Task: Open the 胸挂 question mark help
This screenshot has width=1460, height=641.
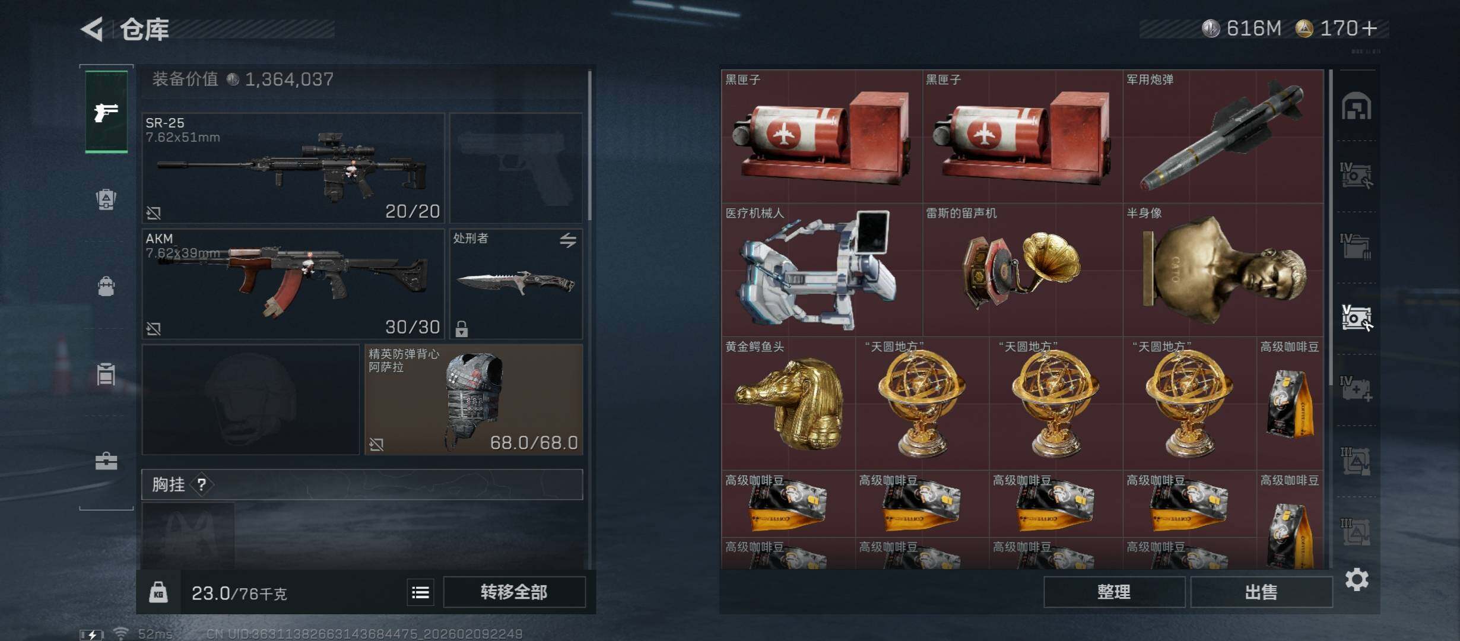Action: [x=202, y=484]
